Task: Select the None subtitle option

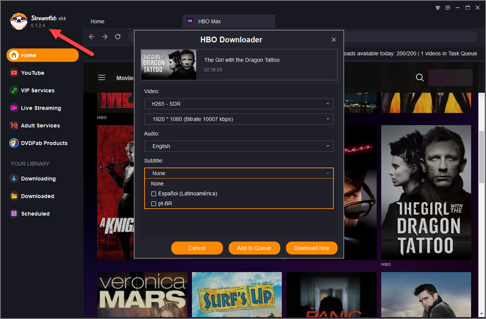Action: tap(158, 184)
